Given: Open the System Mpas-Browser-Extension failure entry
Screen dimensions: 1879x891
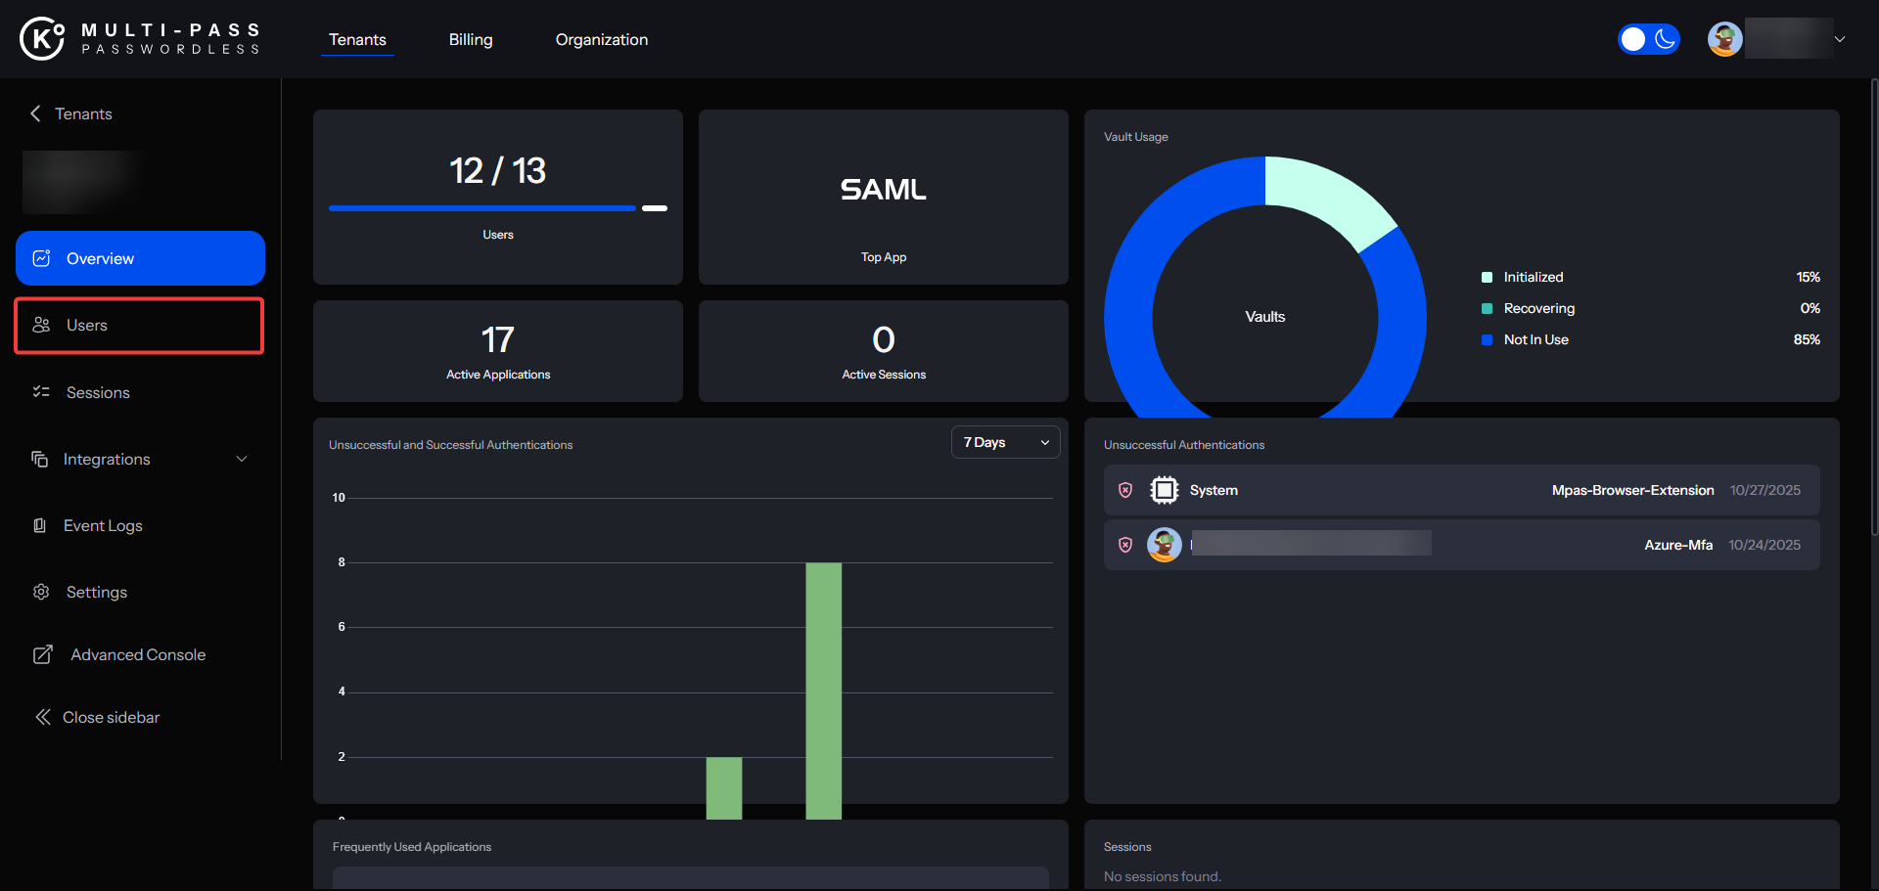Looking at the screenshot, I should (1461, 490).
